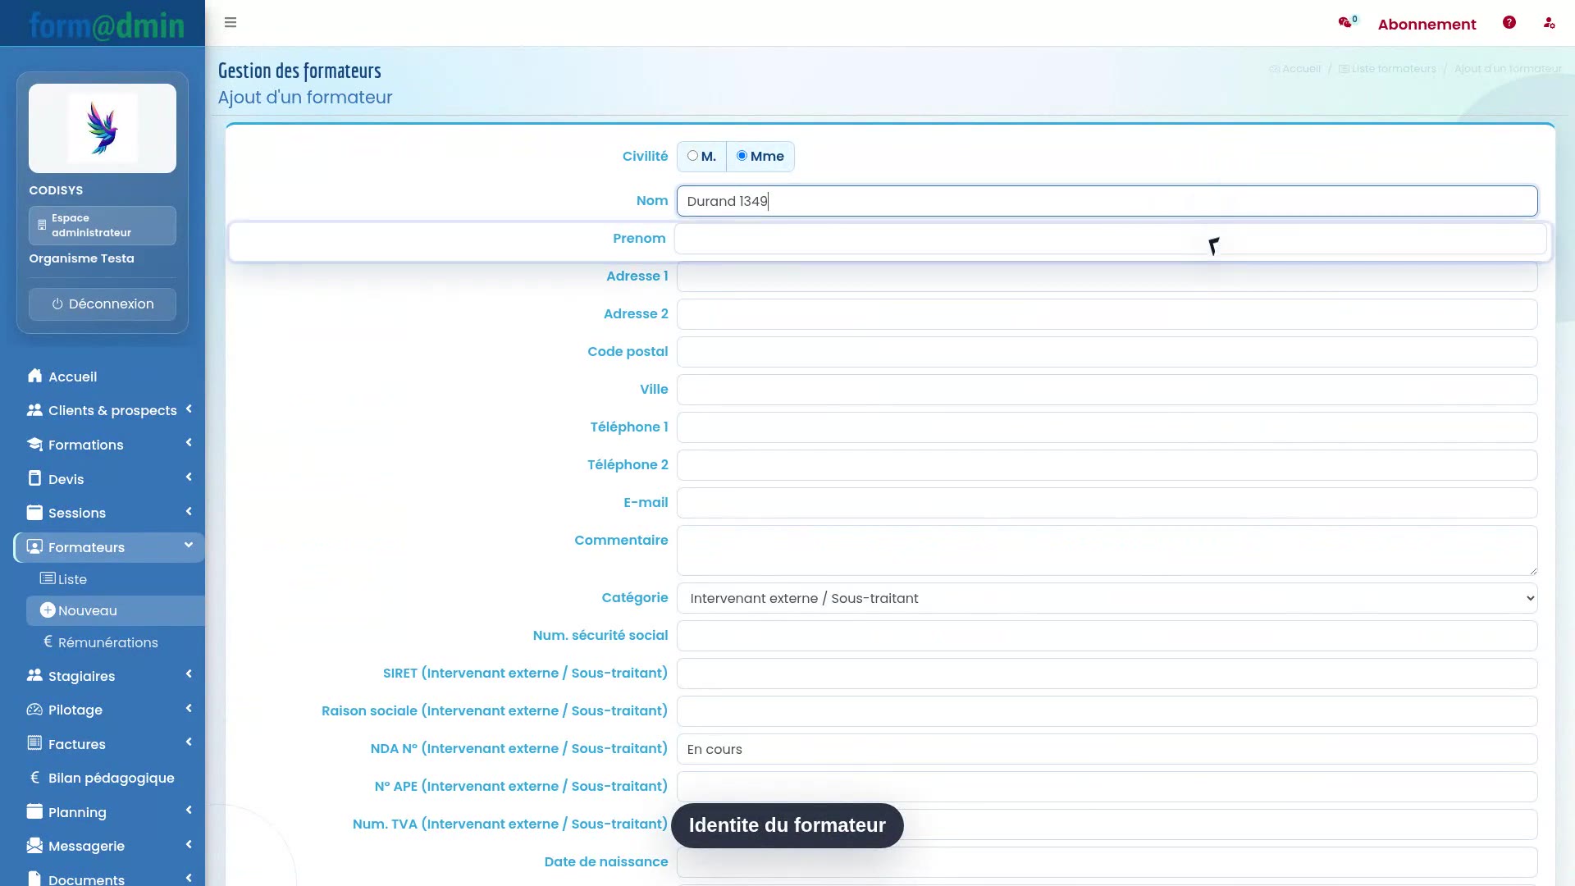Follow the Accueil breadcrumb link
1575x886 pixels.
coord(1294,69)
